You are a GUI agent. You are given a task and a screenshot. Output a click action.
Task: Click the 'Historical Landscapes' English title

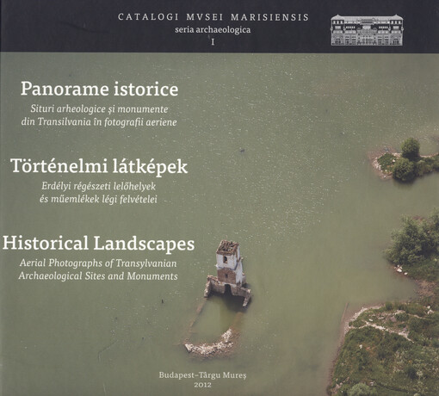[x=98, y=244]
